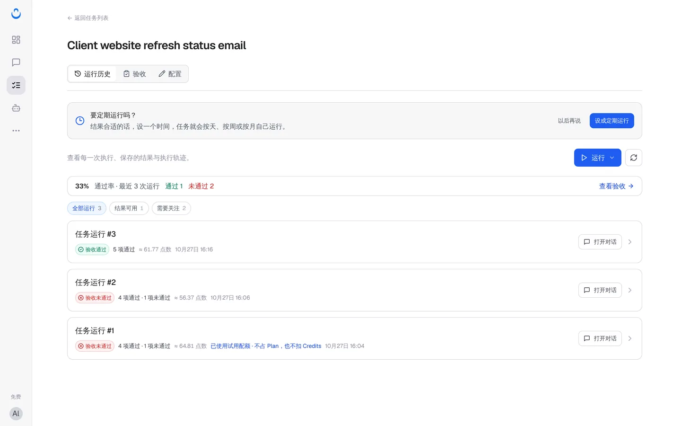Open the three-dots more menu in sidebar

tap(16, 131)
